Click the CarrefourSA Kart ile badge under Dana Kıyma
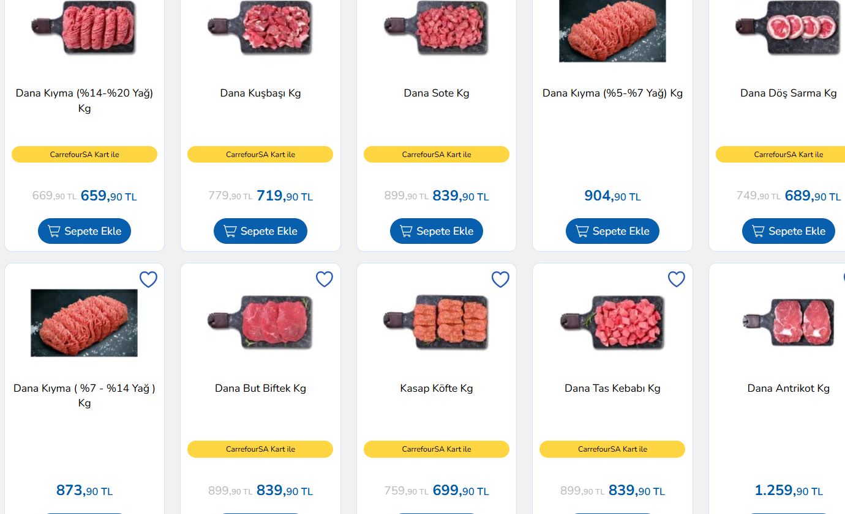Image resolution: width=845 pixels, height=514 pixels. (x=85, y=154)
